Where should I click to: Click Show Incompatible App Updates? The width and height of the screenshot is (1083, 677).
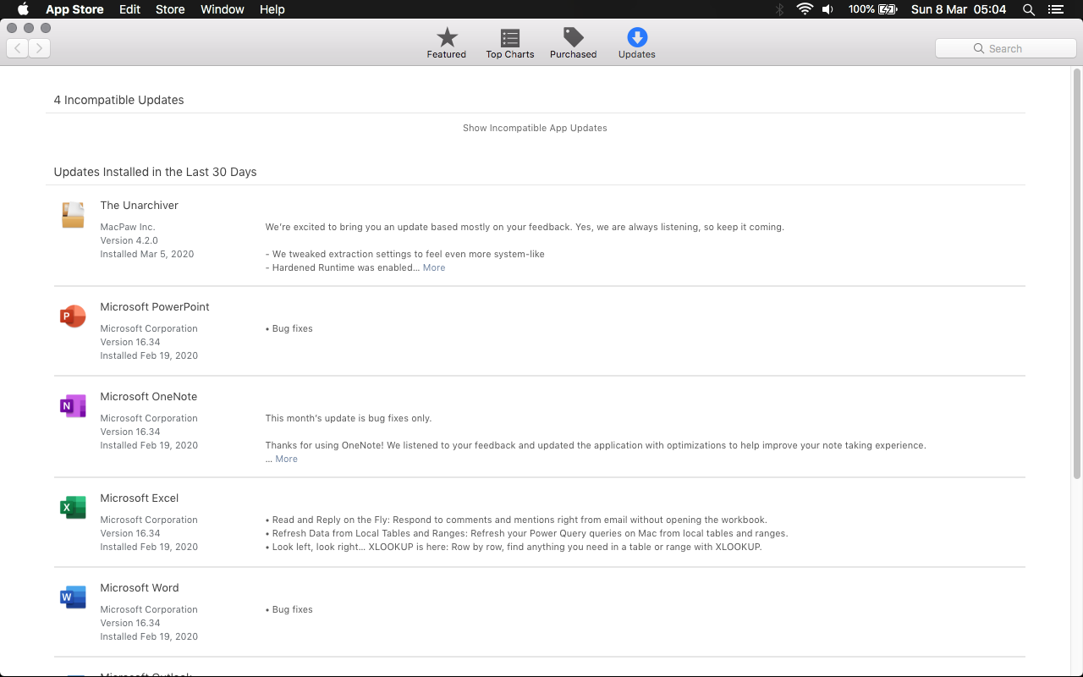click(535, 128)
